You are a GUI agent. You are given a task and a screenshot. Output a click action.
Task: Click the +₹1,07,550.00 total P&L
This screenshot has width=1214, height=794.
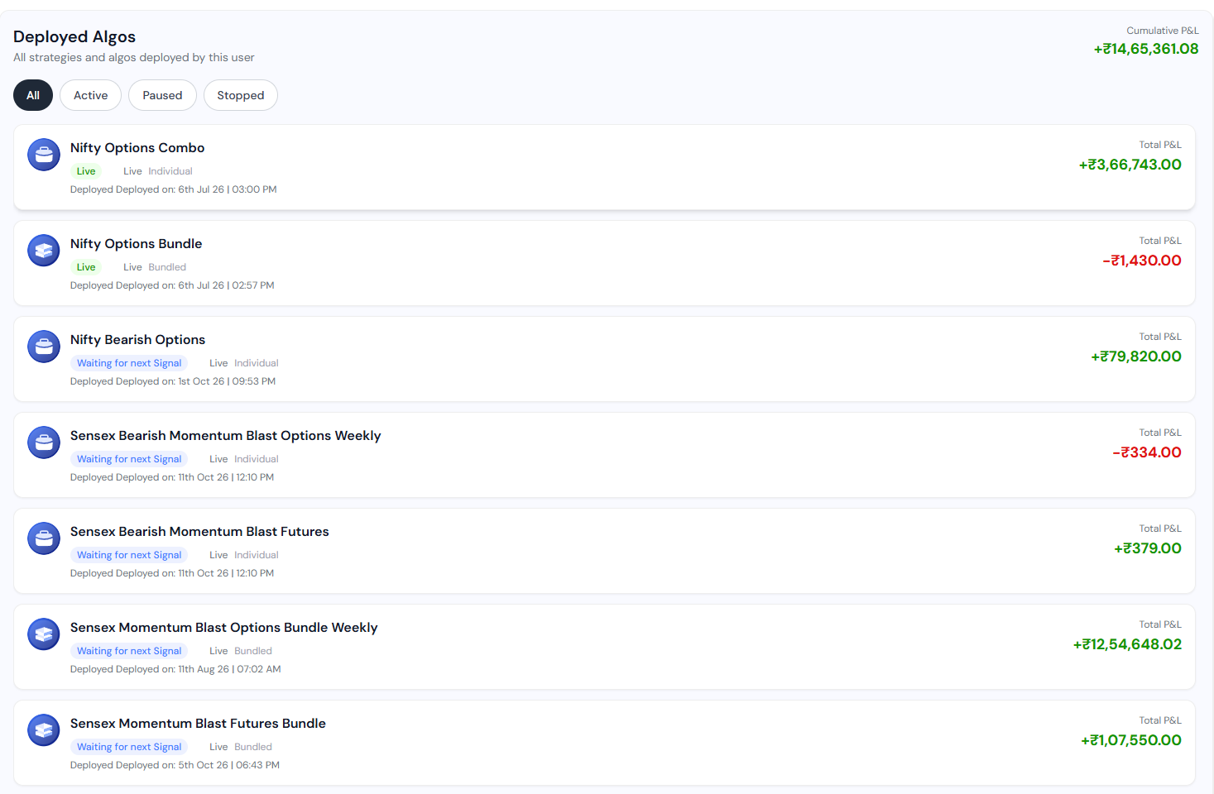pyautogui.click(x=1131, y=740)
